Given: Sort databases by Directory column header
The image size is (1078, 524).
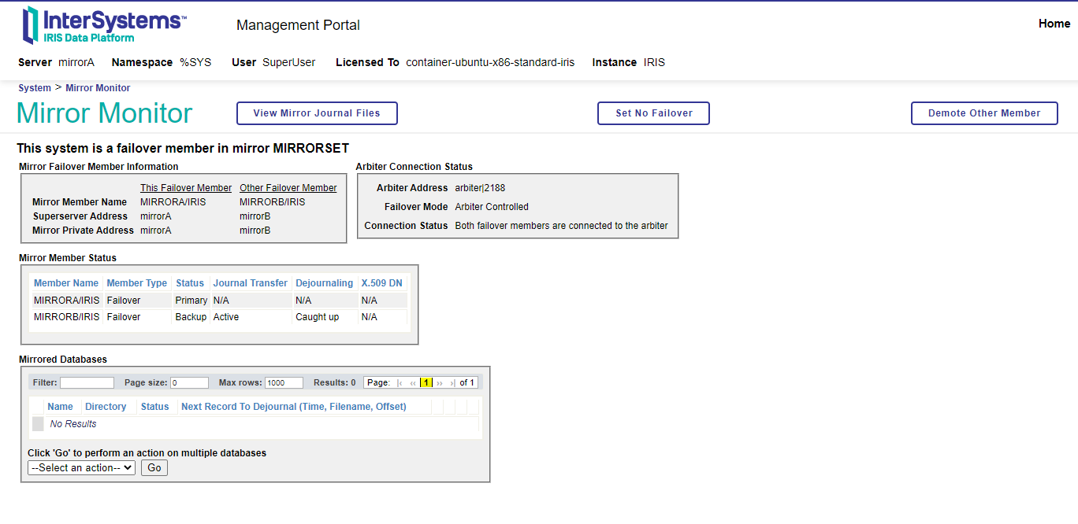Looking at the screenshot, I should point(106,407).
